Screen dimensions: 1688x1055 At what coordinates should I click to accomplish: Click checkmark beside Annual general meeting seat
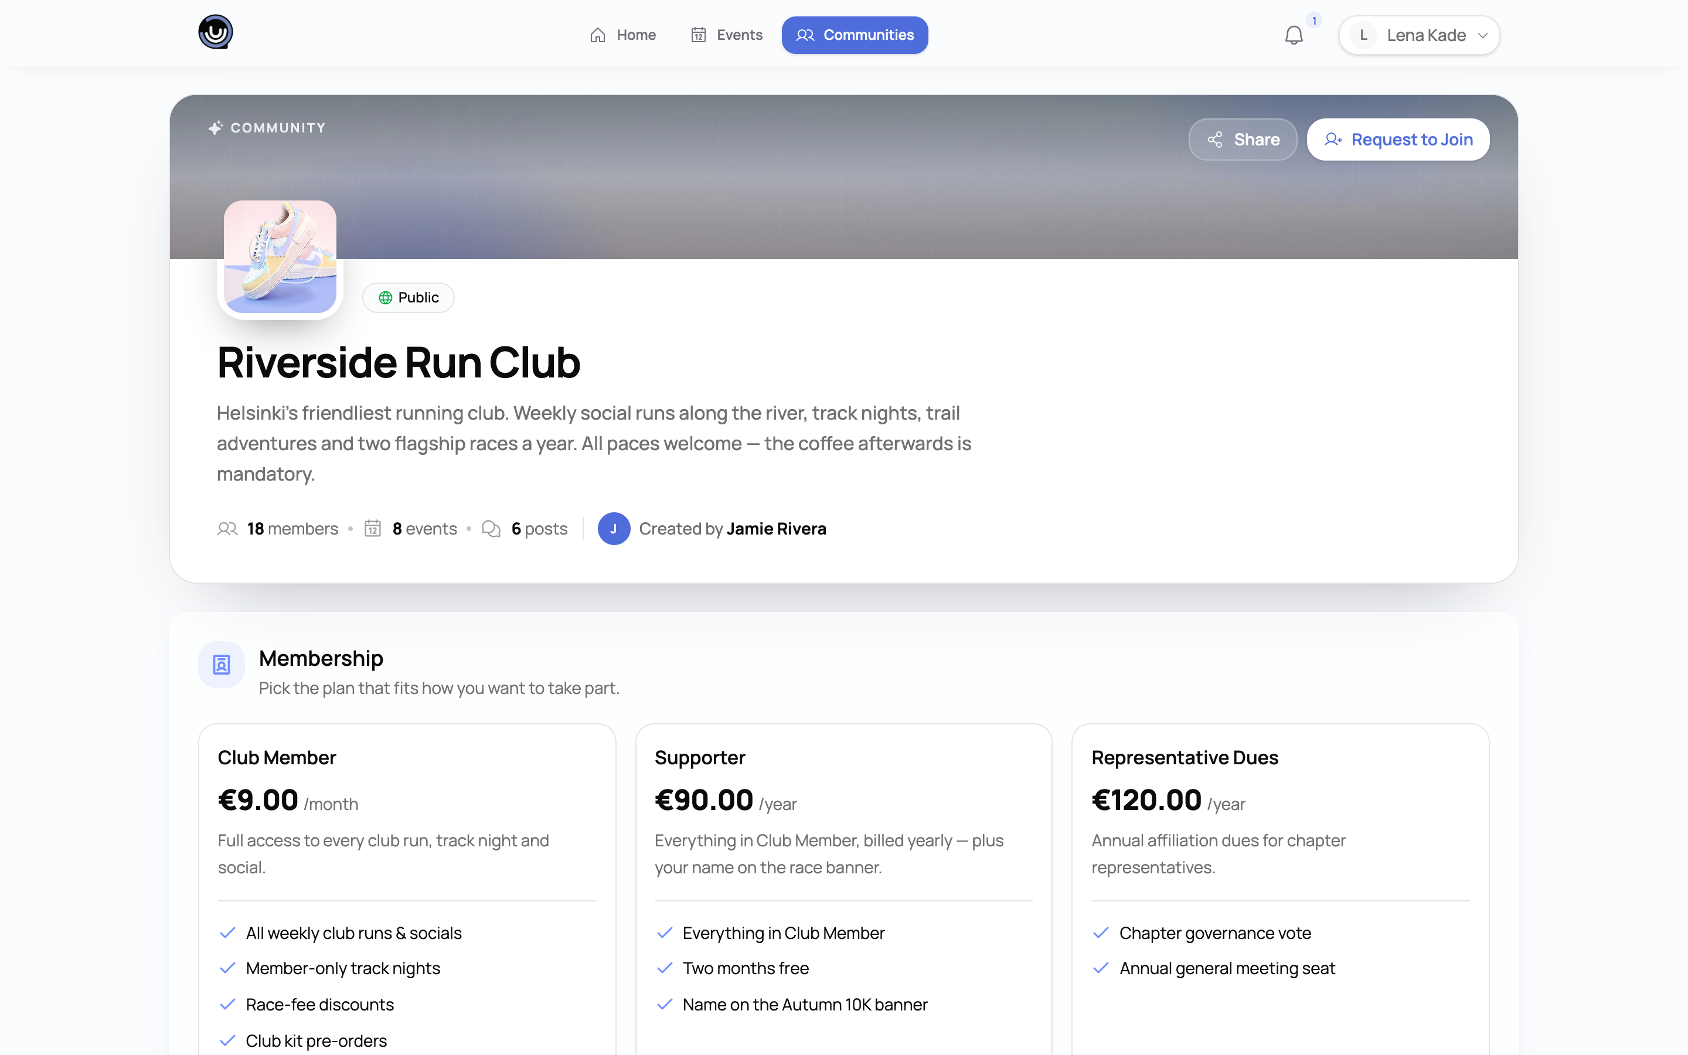(1101, 968)
